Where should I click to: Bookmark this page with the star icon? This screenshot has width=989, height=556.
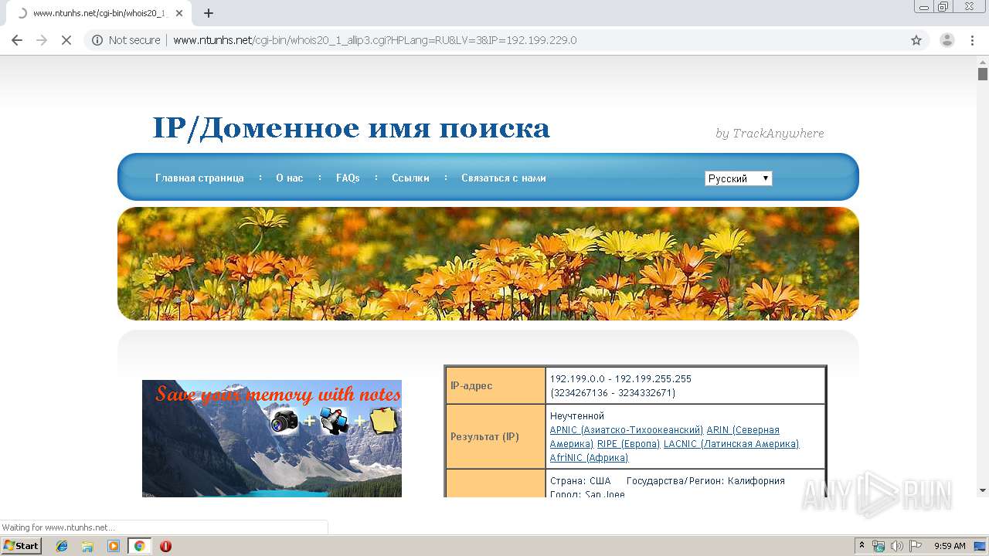[x=916, y=40]
